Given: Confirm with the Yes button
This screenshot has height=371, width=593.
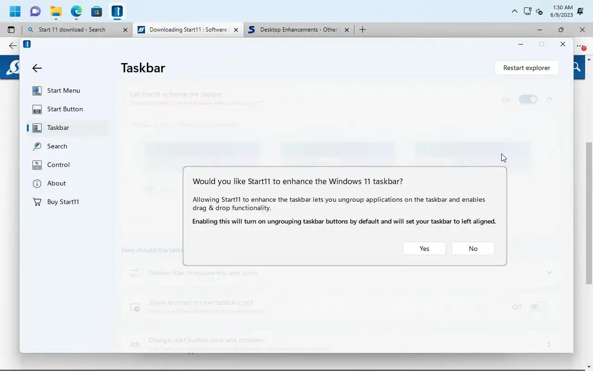Looking at the screenshot, I should [x=424, y=249].
